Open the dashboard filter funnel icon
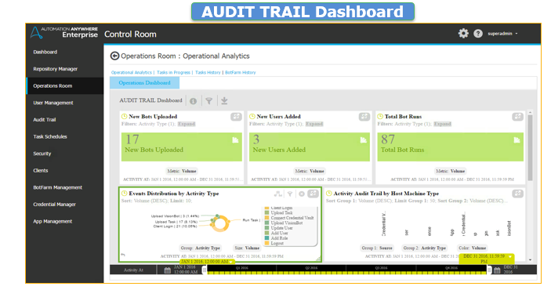This screenshot has width=551, height=290. [209, 101]
